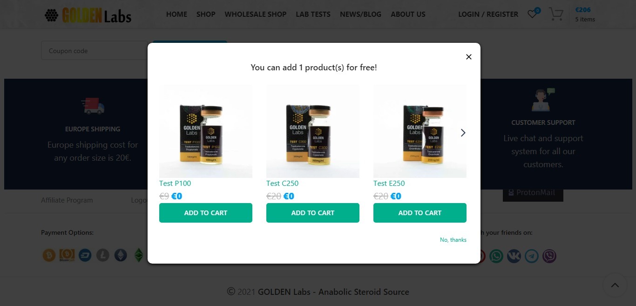Share via WhatsApp icon

pyautogui.click(x=496, y=256)
